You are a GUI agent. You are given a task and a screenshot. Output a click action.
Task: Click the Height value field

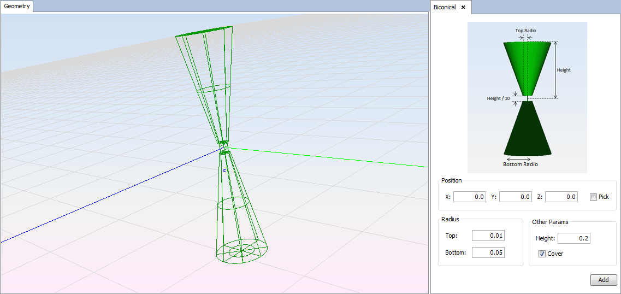tap(573, 238)
